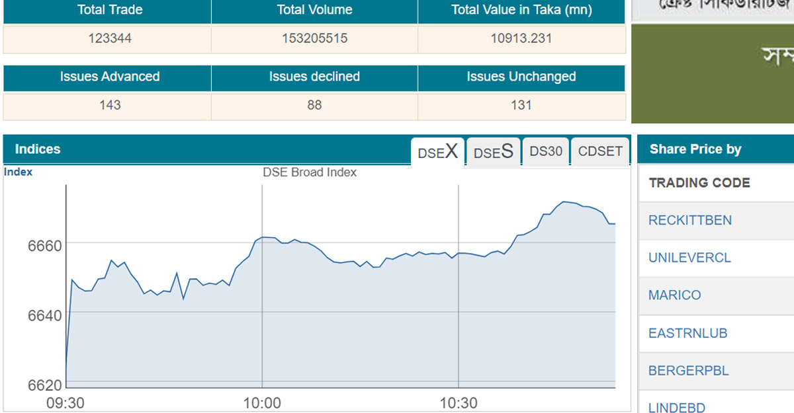Image resolution: width=794 pixels, height=413 pixels.
Task: Click the 10:00 time label on chart
Action: coord(262,403)
